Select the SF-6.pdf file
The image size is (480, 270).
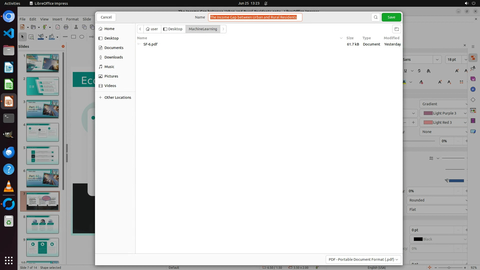point(150,44)
